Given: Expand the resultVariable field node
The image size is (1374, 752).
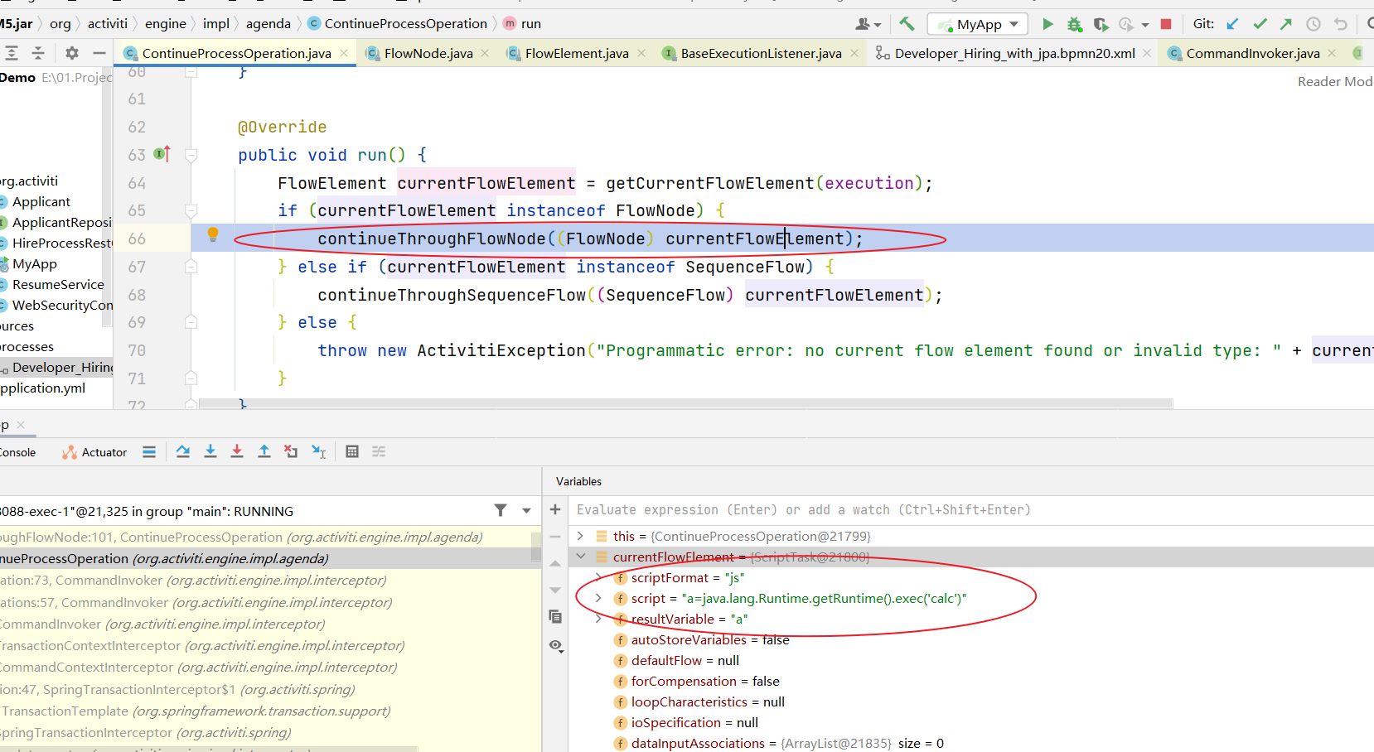Looking at the screenshot, I should (x=599, y=619).
